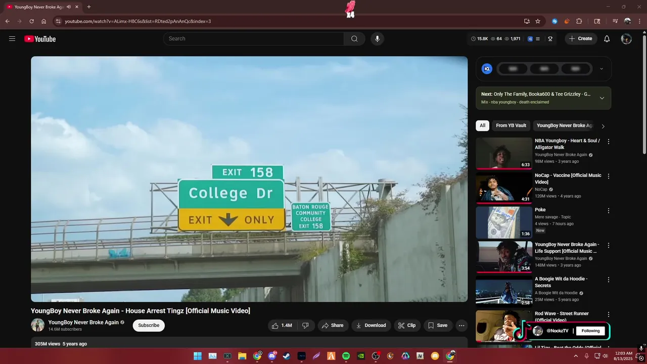Open Steam from the taskbar
This screenshot has width=647, height=364.
coord(287,356)
